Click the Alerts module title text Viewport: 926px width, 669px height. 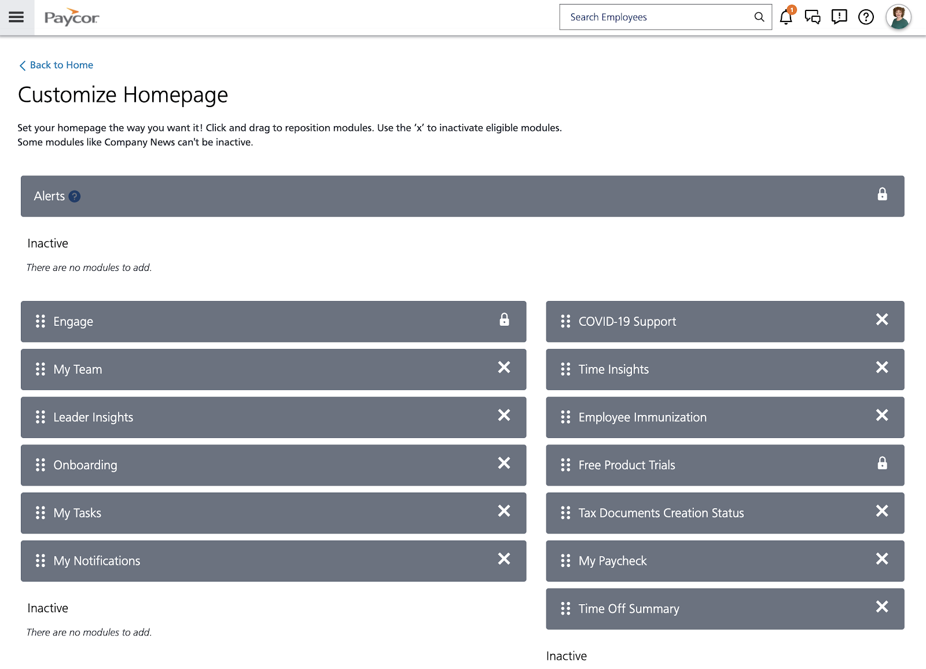[x=49, y=196]
